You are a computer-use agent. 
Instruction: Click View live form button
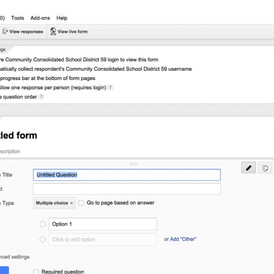pos(69,32)
